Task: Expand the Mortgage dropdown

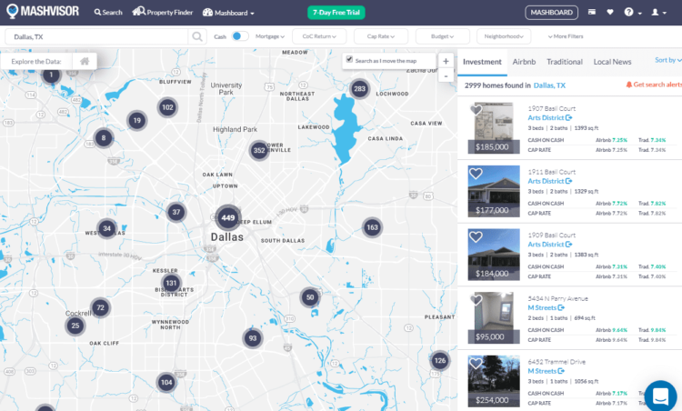Action: [270, 36]
